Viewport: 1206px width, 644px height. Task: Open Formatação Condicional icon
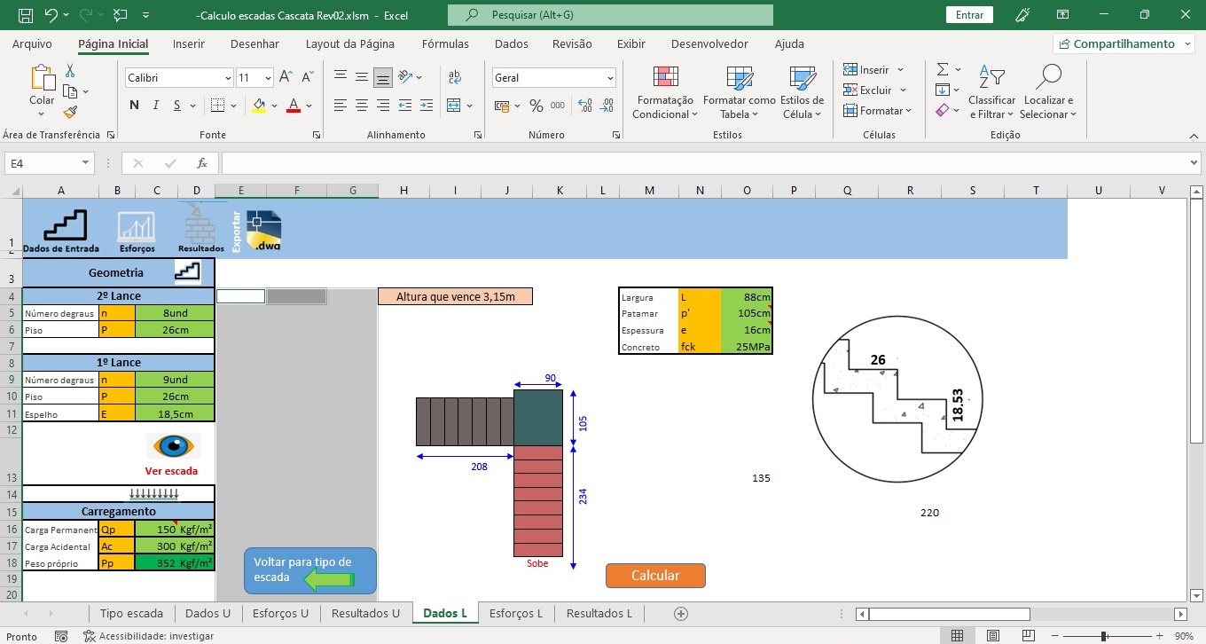click(x=666, y=78)
